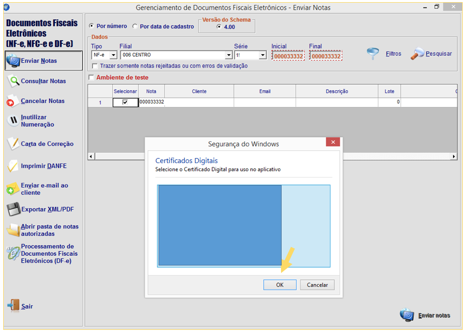Open Carta de Correção pencil icon
Screen dimensions: 467x332
[13, 144]
